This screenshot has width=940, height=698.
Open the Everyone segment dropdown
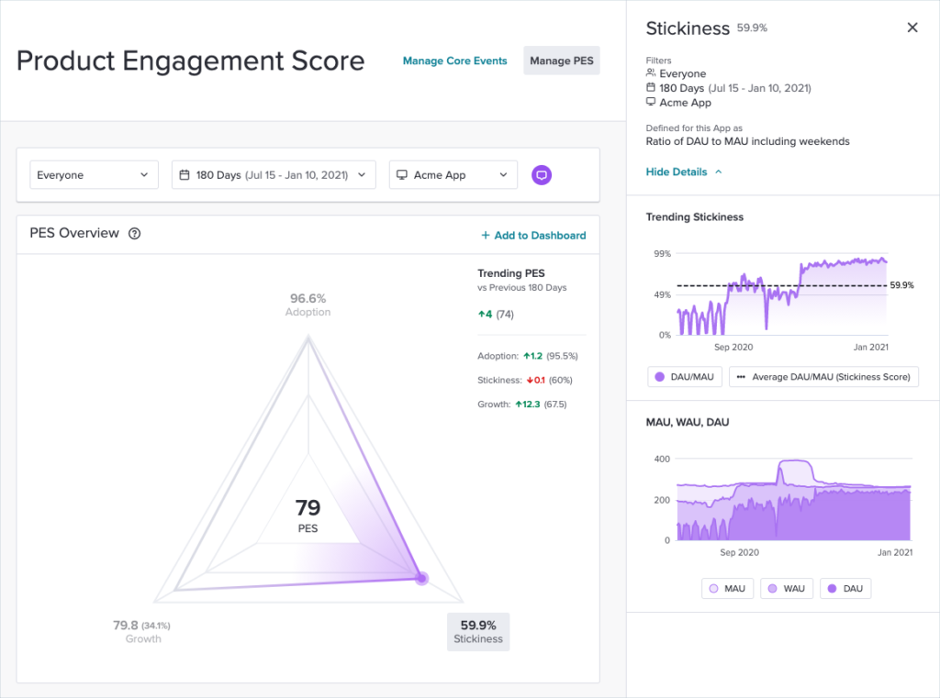pyautogui.click(x=94, y=174)
